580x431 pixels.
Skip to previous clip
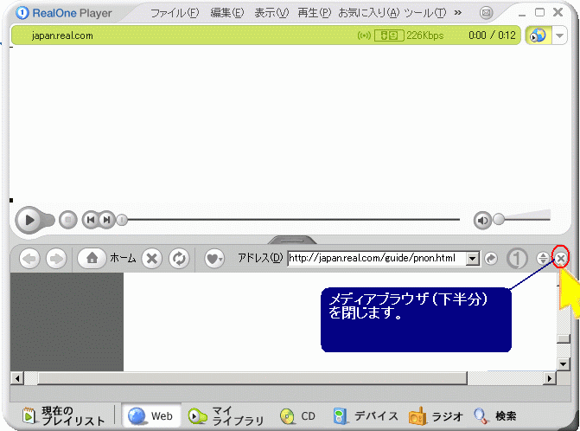90,220
